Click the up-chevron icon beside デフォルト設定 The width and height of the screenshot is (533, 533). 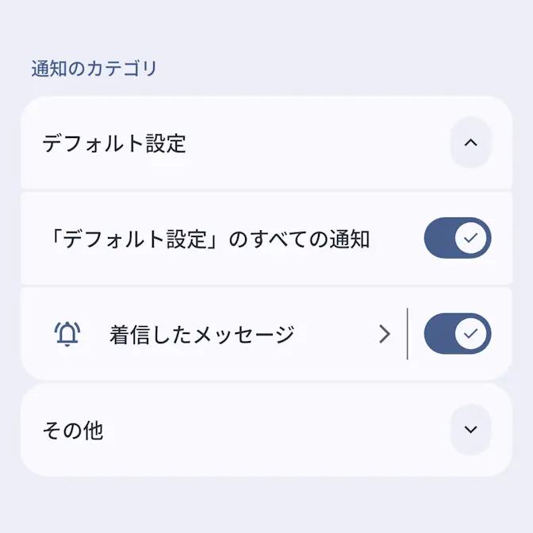[470, 143]
